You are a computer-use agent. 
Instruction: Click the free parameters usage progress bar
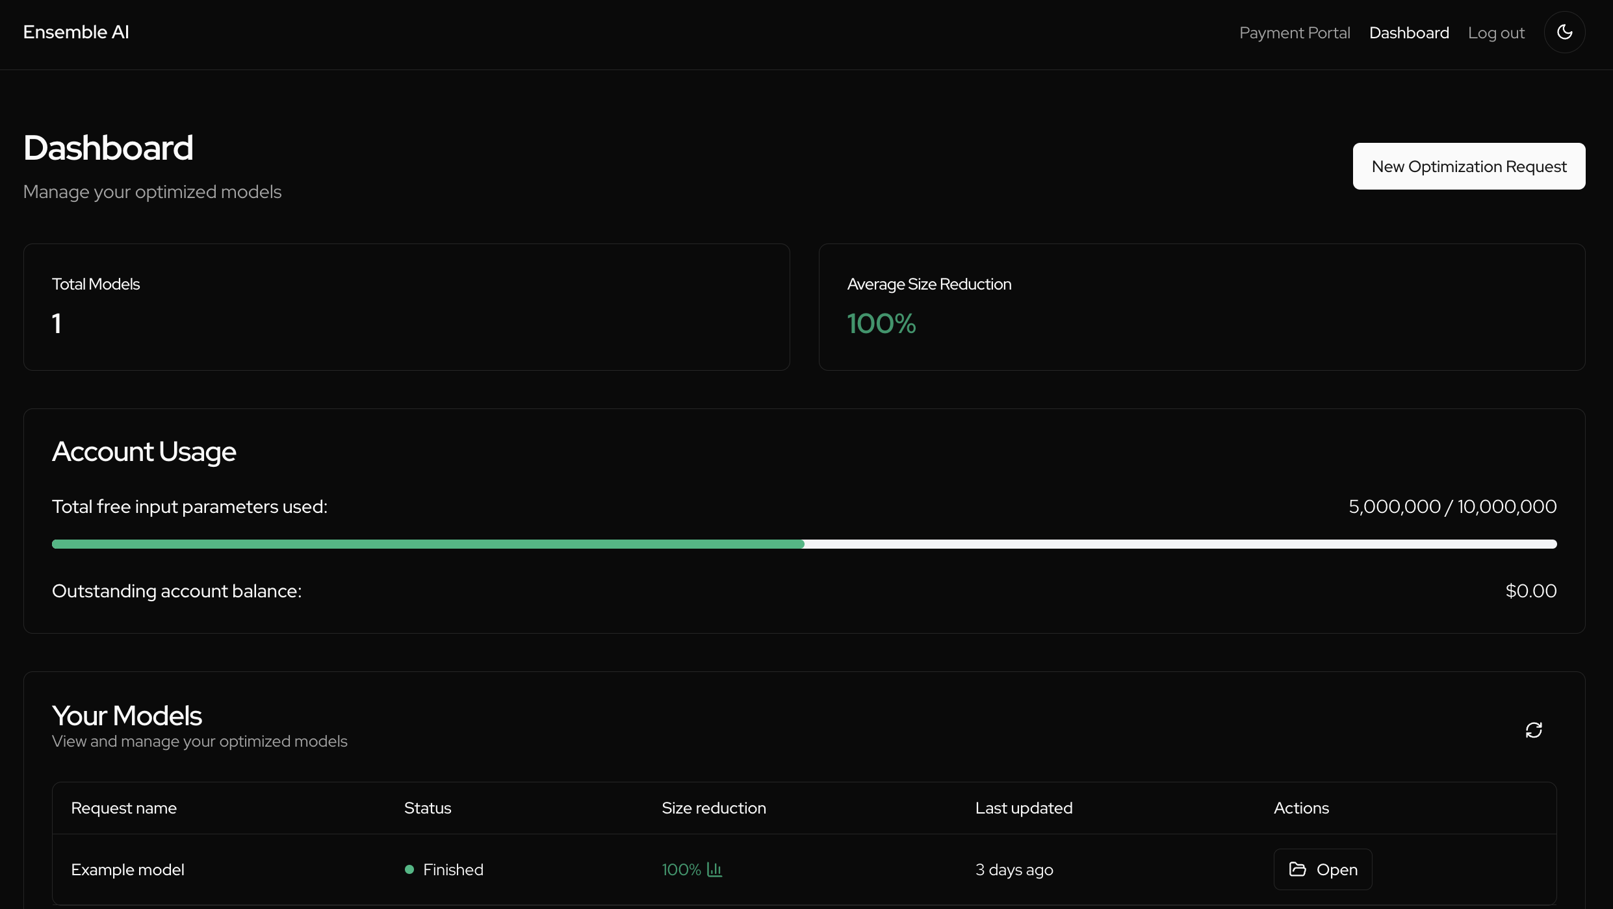coord(804,544)
